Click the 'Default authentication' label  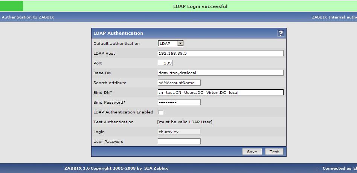point(116,44)
